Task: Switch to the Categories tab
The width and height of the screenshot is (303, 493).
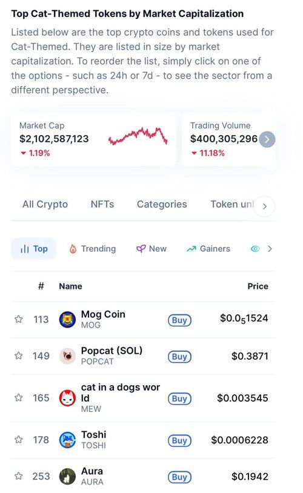Action: (x=162, y=204)
